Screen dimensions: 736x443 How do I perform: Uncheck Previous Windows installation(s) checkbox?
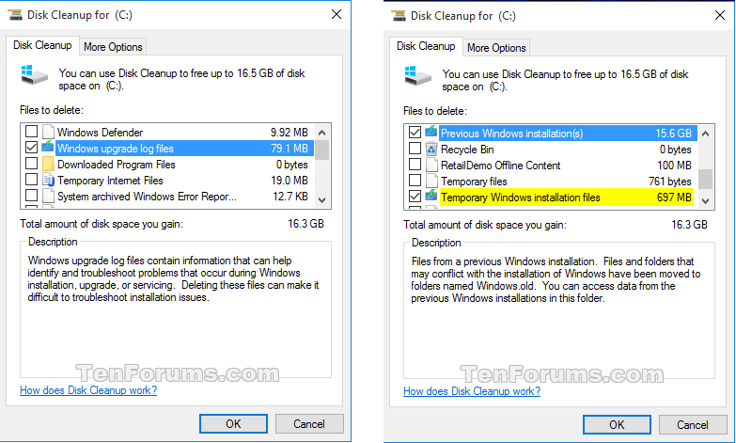415,132
